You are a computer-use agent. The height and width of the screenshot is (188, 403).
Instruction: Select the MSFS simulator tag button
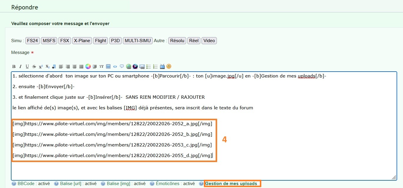pyautogui.click(x=49, y=41)
